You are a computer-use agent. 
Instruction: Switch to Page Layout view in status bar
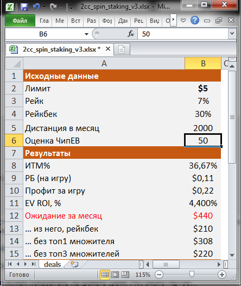(x=115, y=275)
